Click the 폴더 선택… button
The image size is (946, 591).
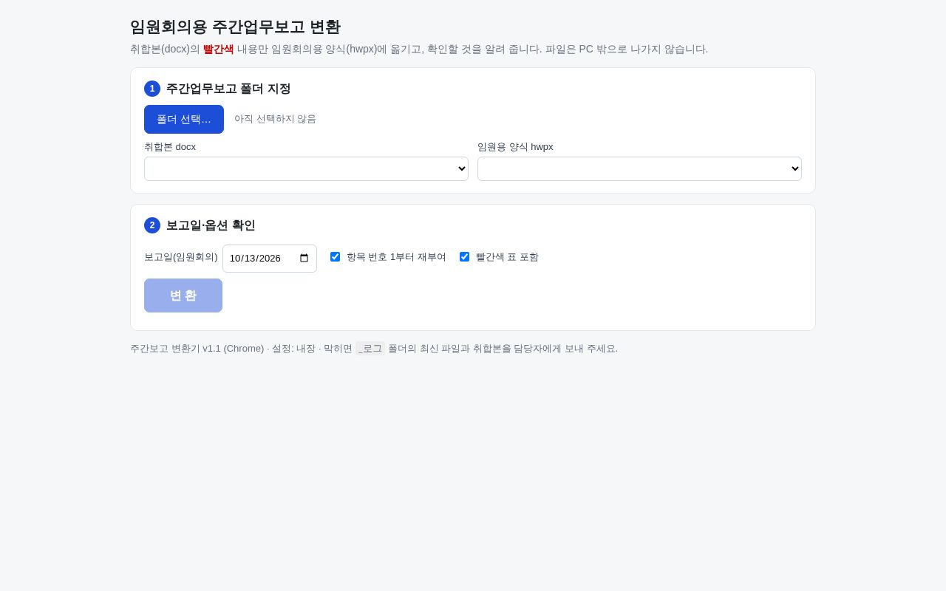[x=184, y=119]
